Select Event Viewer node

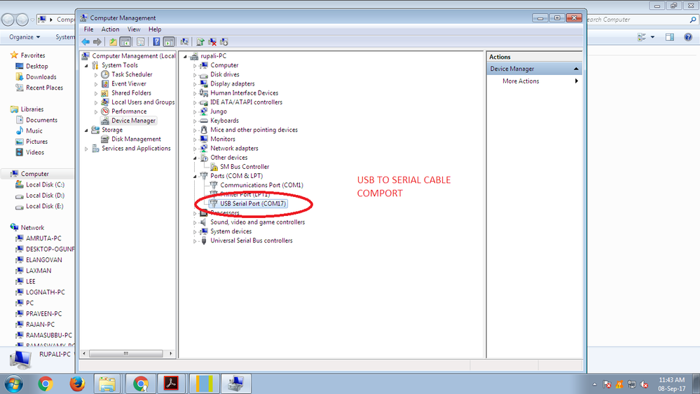128,83
